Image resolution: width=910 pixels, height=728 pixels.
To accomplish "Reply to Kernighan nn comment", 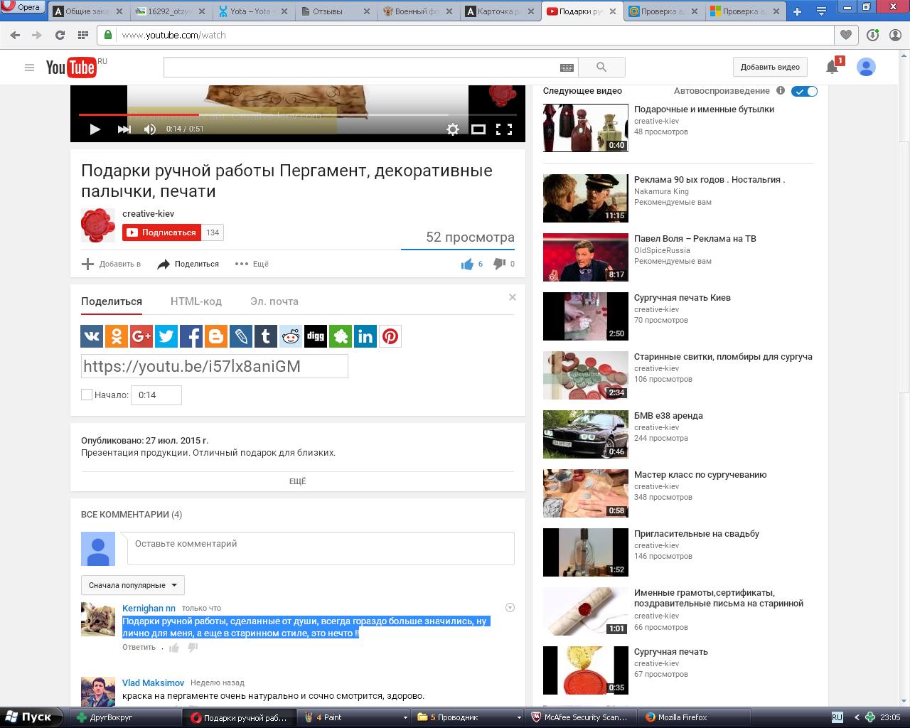I will [x=139, y=647].
